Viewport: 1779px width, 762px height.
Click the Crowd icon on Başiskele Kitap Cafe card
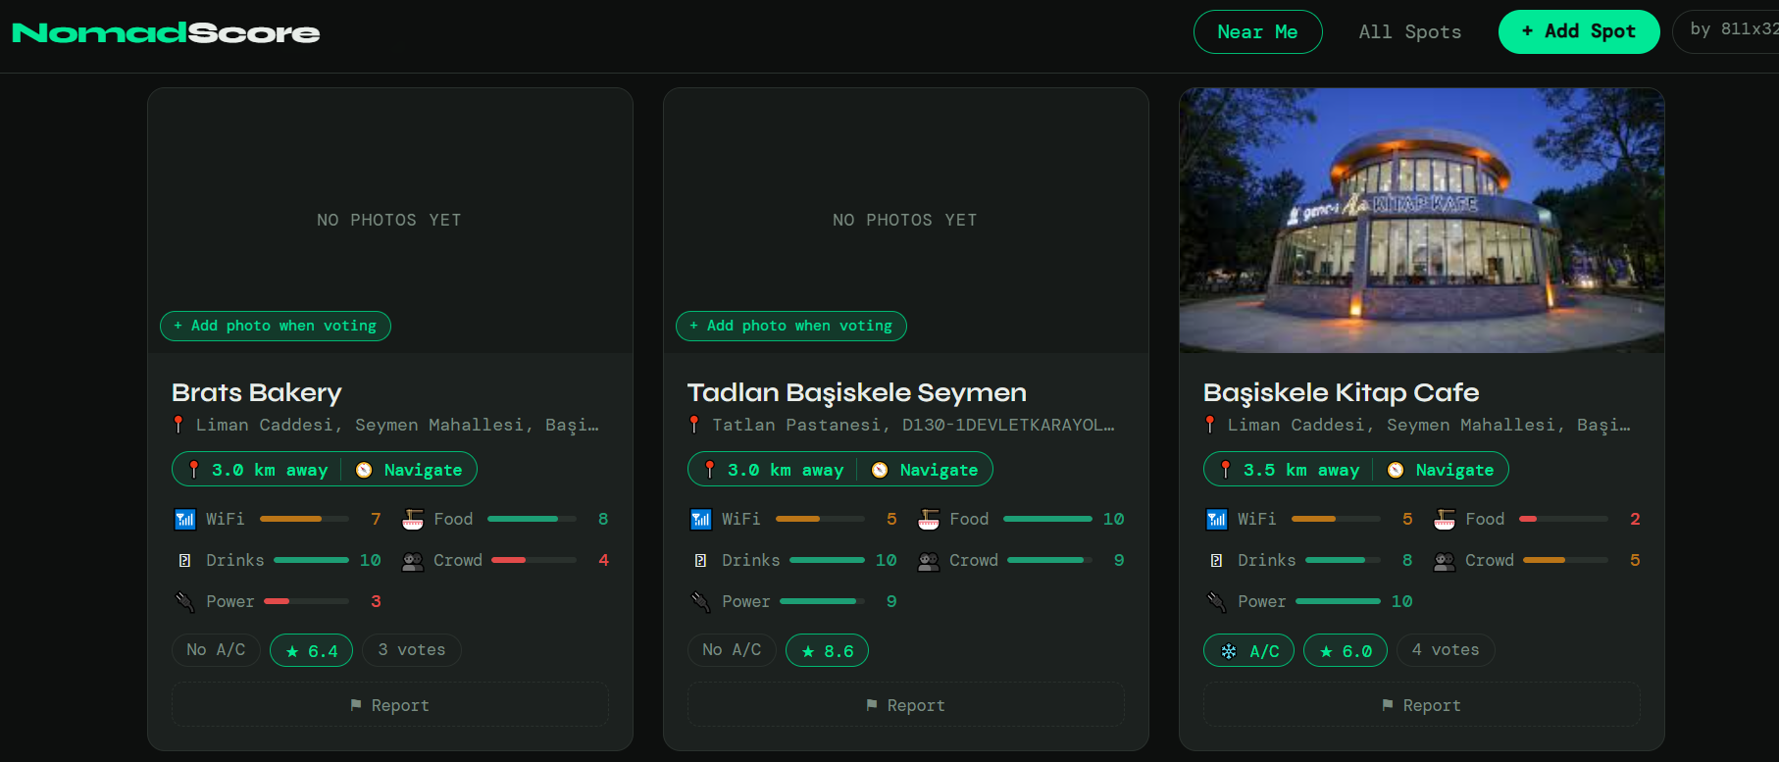point(1445,560)
